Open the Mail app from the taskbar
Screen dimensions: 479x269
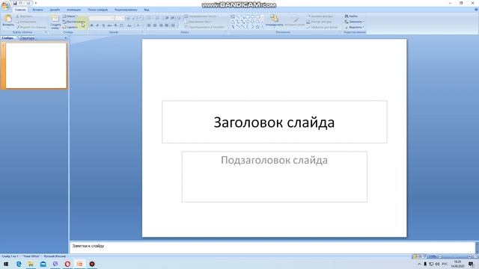coord(43,264)
